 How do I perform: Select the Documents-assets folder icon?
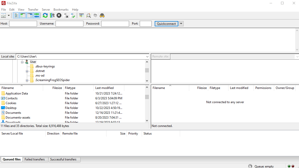tap(3, 117)
